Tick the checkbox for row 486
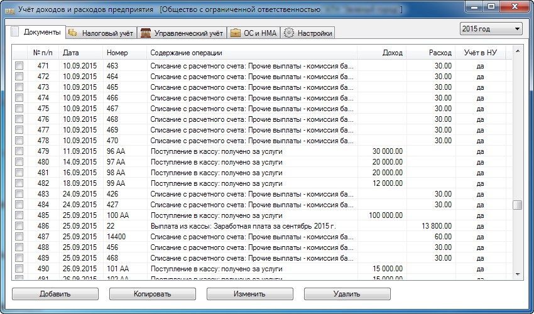The width and height of the screenshot is (534, 314). click(x=19, y=226)
